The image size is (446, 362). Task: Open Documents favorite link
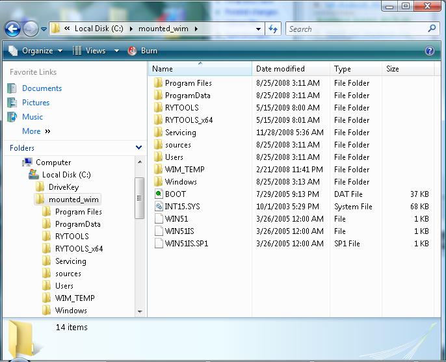coord(42,88)
